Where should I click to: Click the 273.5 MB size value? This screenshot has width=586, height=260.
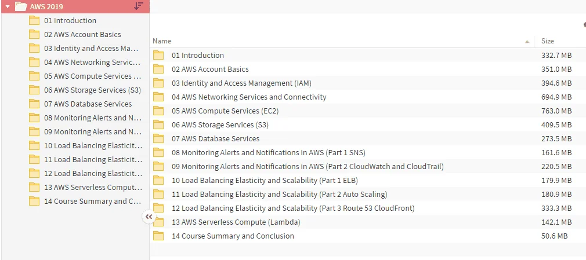click(x=556, y=138)
